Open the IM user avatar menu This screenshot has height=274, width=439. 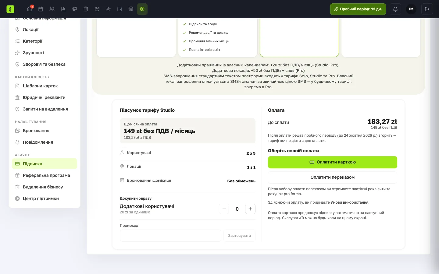pyautogui.click(x=411, y=9)
